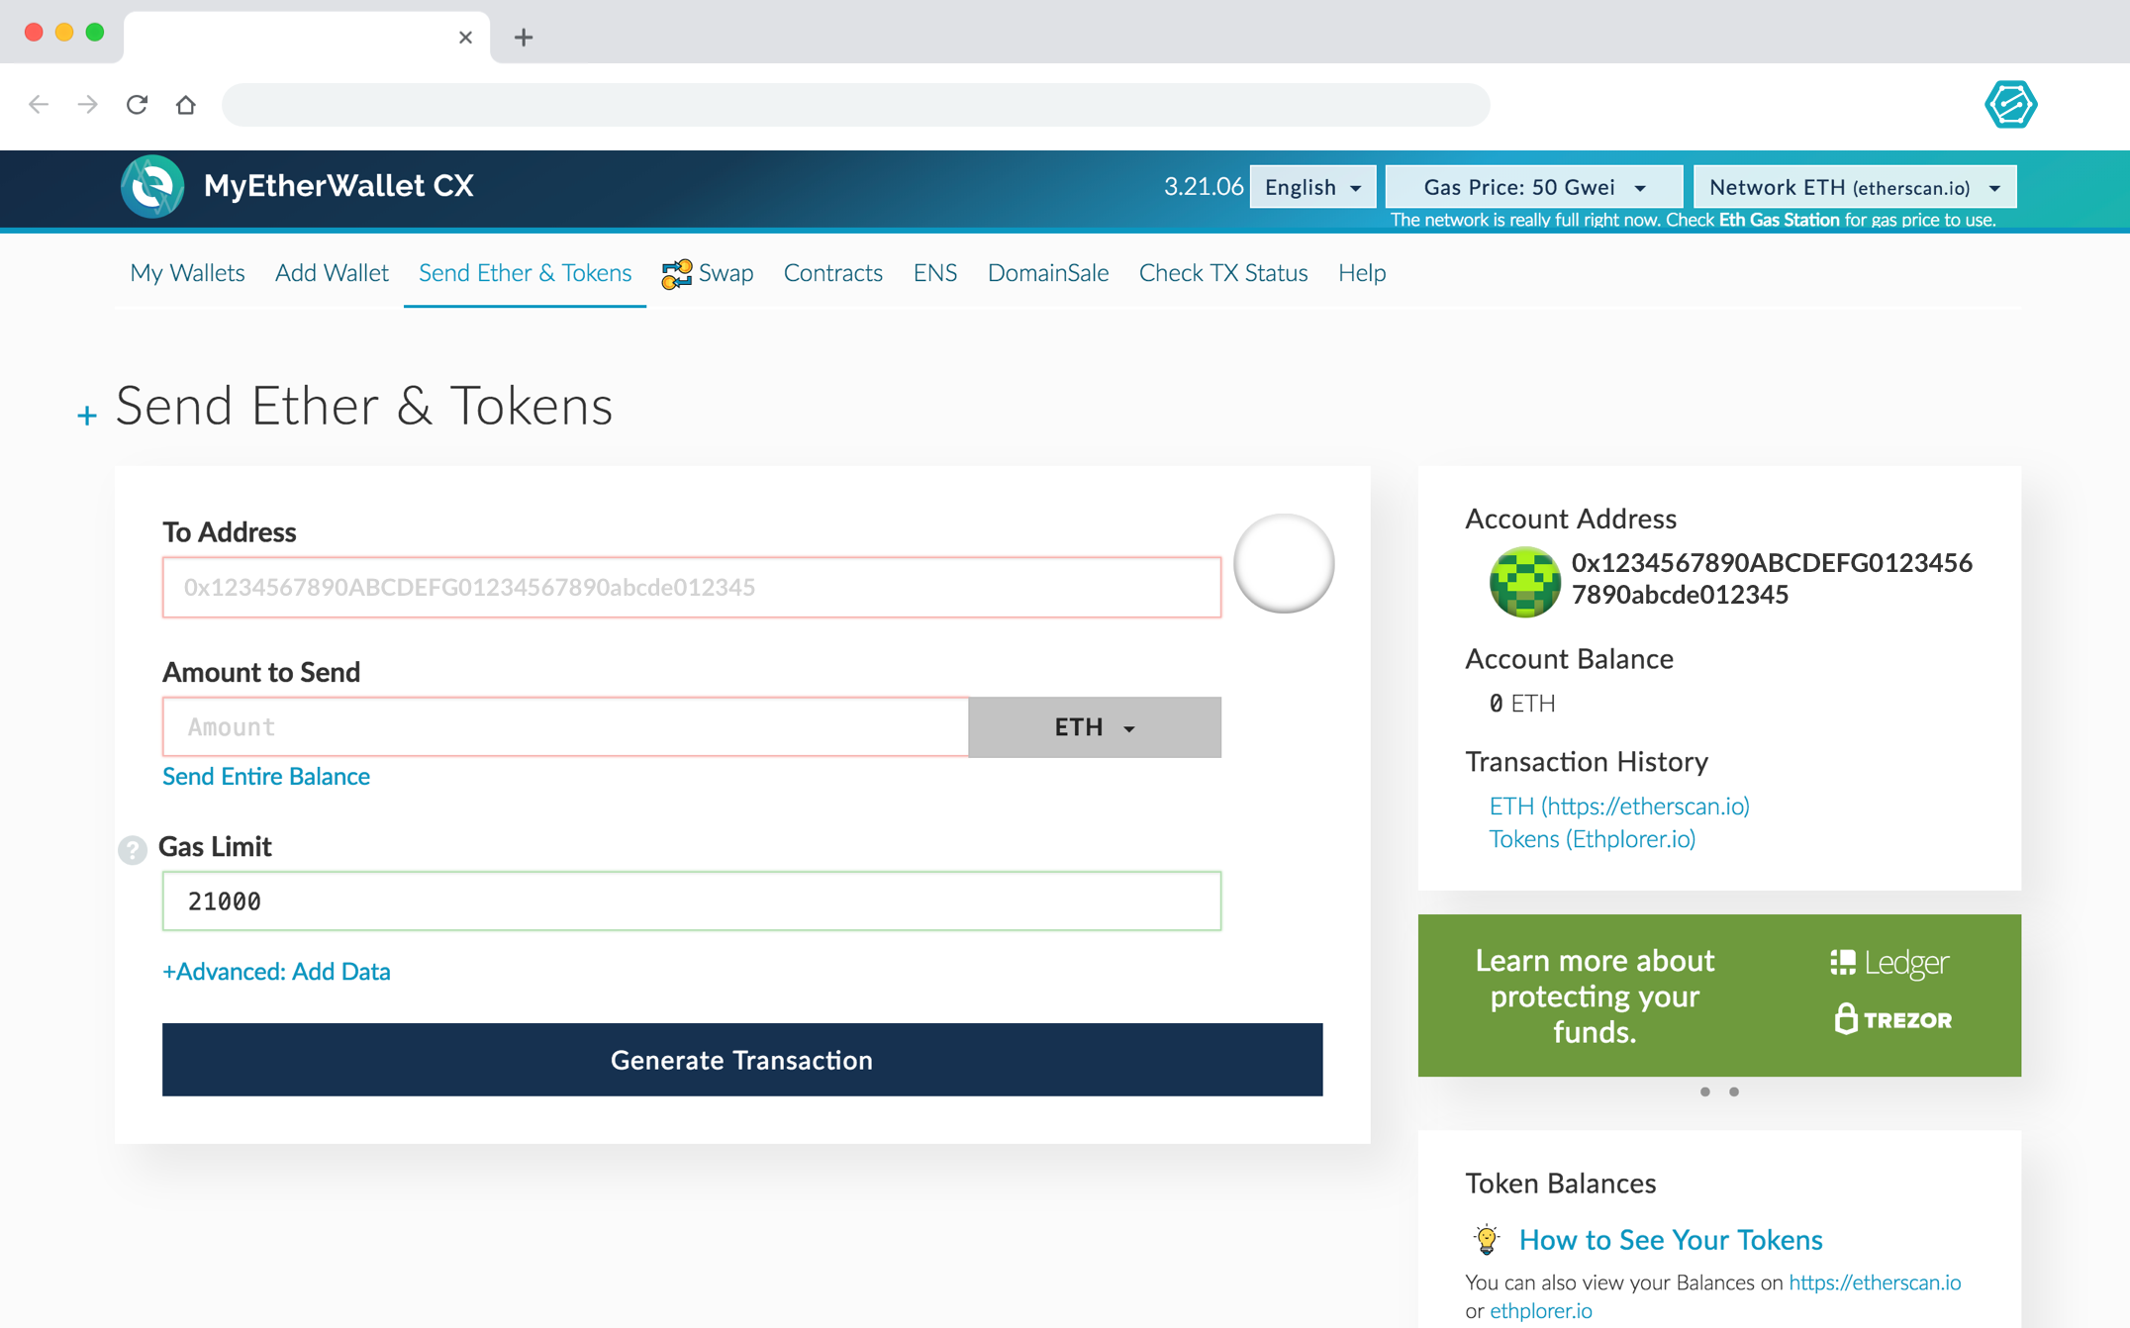Open ETH (https://etherscan.io) history link

(1619, 806)
